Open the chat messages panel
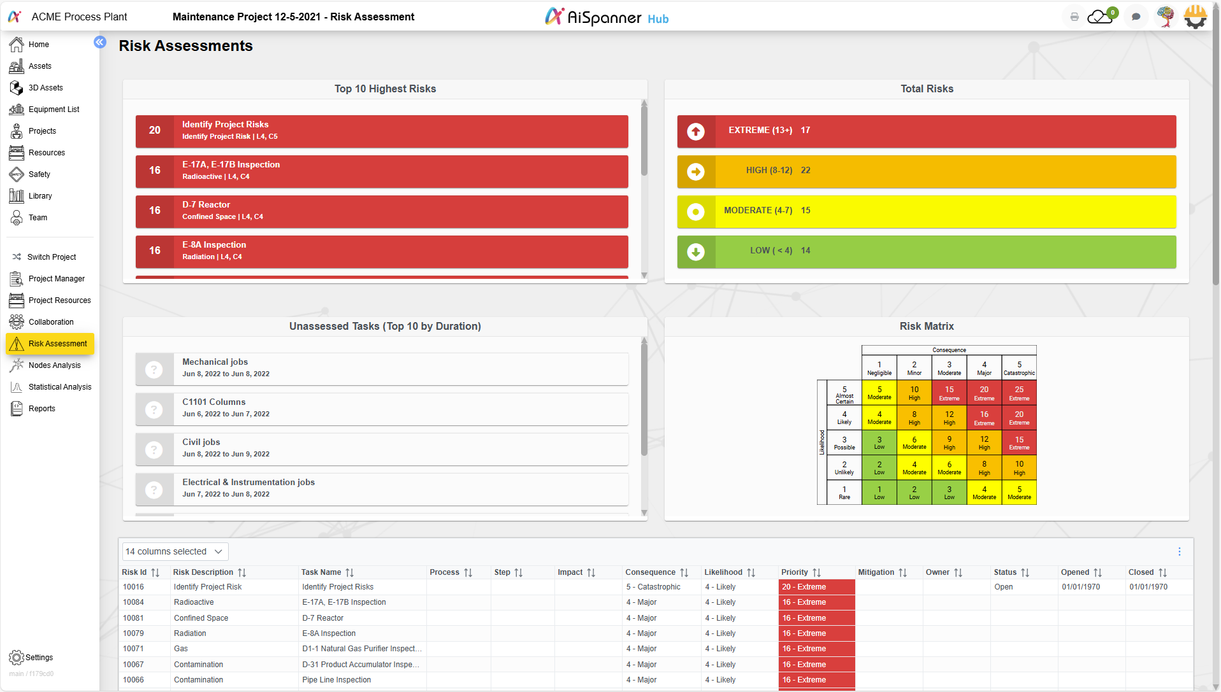 coord(1136,17)
